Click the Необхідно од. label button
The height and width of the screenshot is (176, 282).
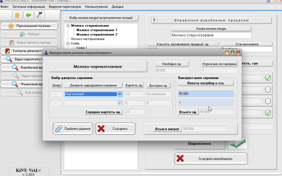pyautogui.click(x=172, y=64)
